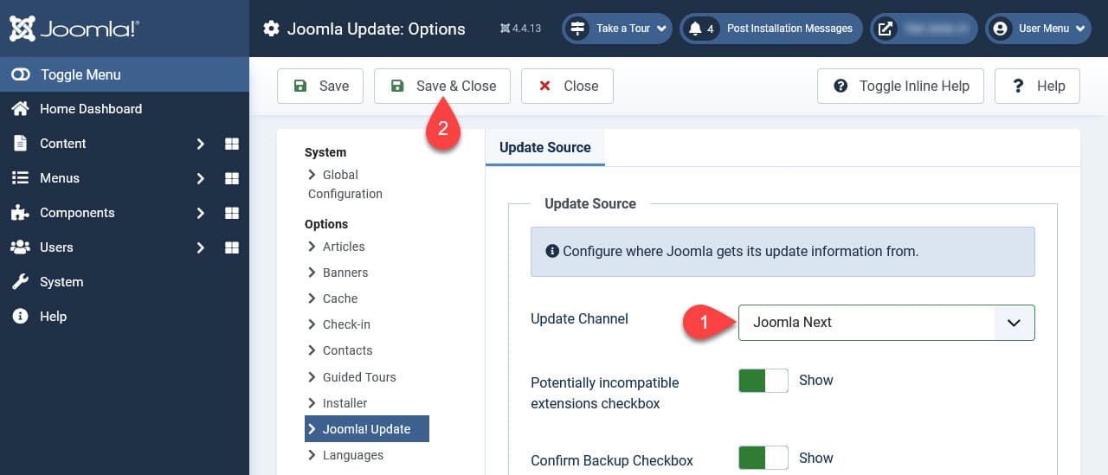Expand the Components submenu chevron
The height and width of the screenshot is (475, 1108).
tap(200, 213)
